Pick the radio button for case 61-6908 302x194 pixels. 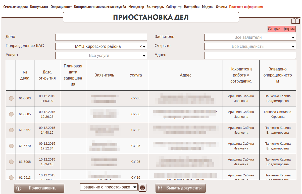point(11,162)
